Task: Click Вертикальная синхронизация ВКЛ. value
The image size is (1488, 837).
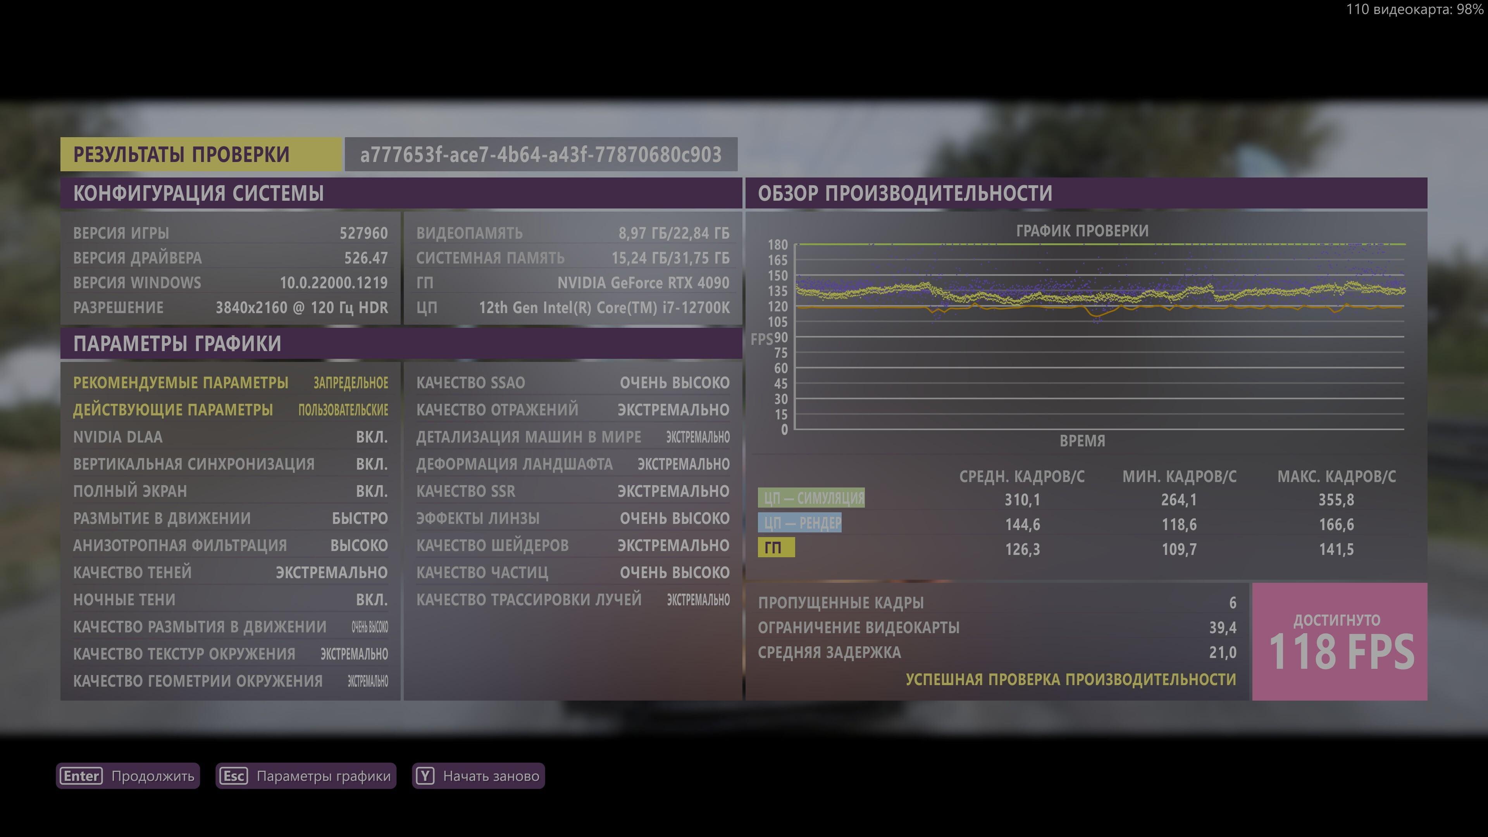Action: pos(372,465)
